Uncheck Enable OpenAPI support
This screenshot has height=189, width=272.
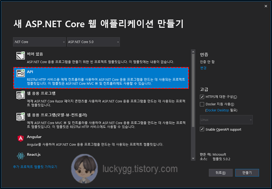click(x=202, y=129)
